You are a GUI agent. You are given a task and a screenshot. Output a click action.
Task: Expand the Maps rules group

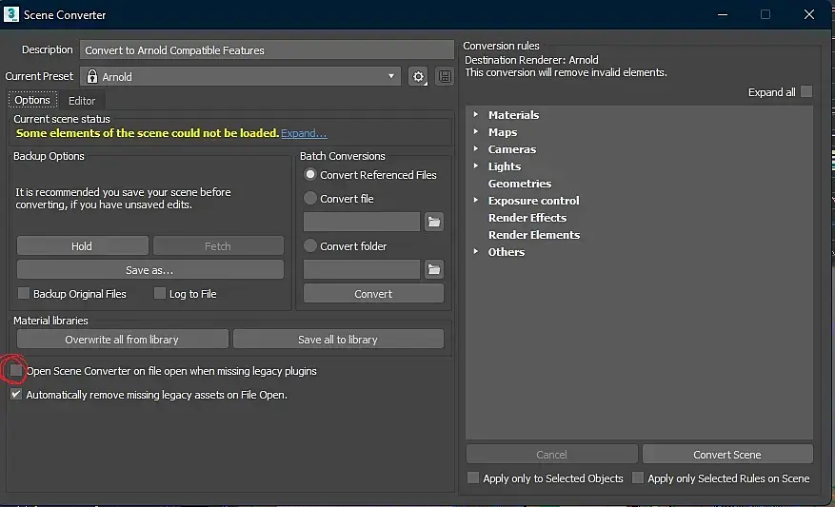coord(475,131)
